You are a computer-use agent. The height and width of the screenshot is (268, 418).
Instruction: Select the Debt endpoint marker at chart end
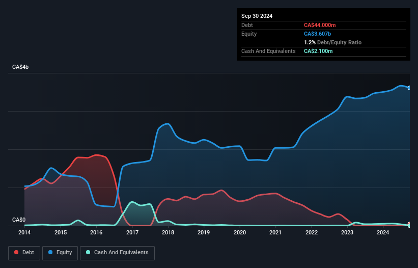(x=410, y=224)
